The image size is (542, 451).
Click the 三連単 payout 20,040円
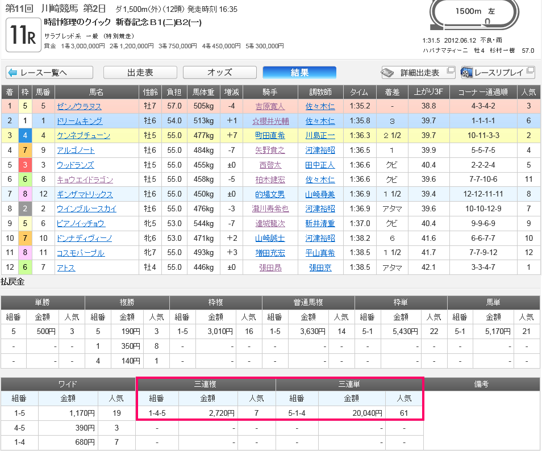pyautogui.click(x=367, y=414)
